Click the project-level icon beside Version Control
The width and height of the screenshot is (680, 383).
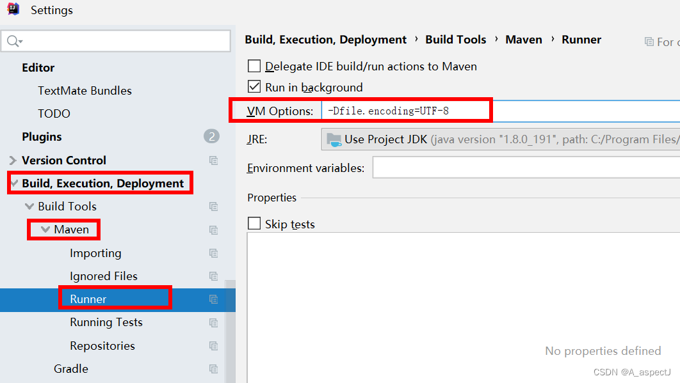[213, 160]
